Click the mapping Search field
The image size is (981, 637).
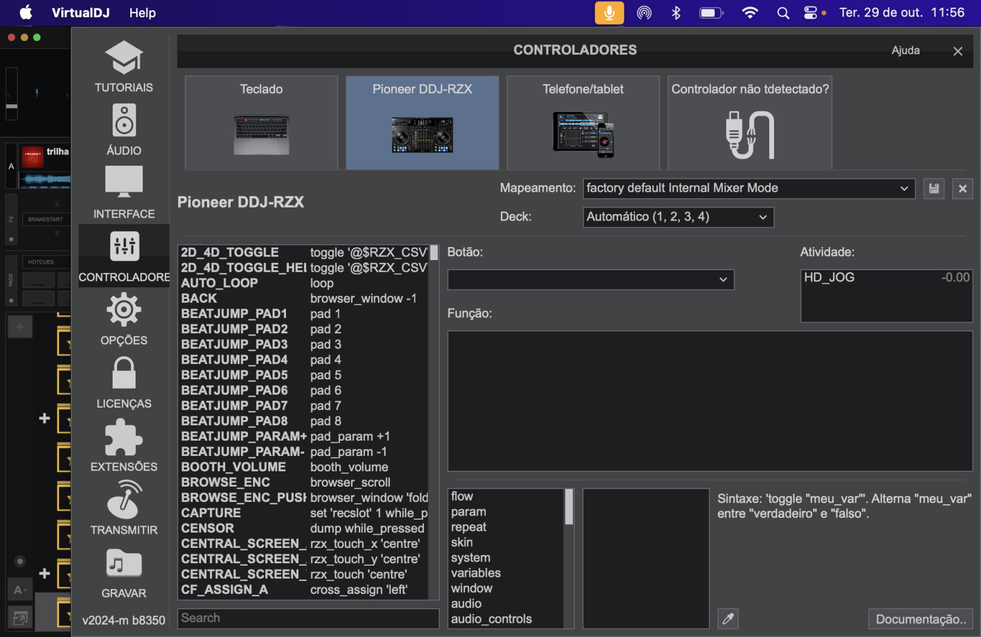coord(308,618)
